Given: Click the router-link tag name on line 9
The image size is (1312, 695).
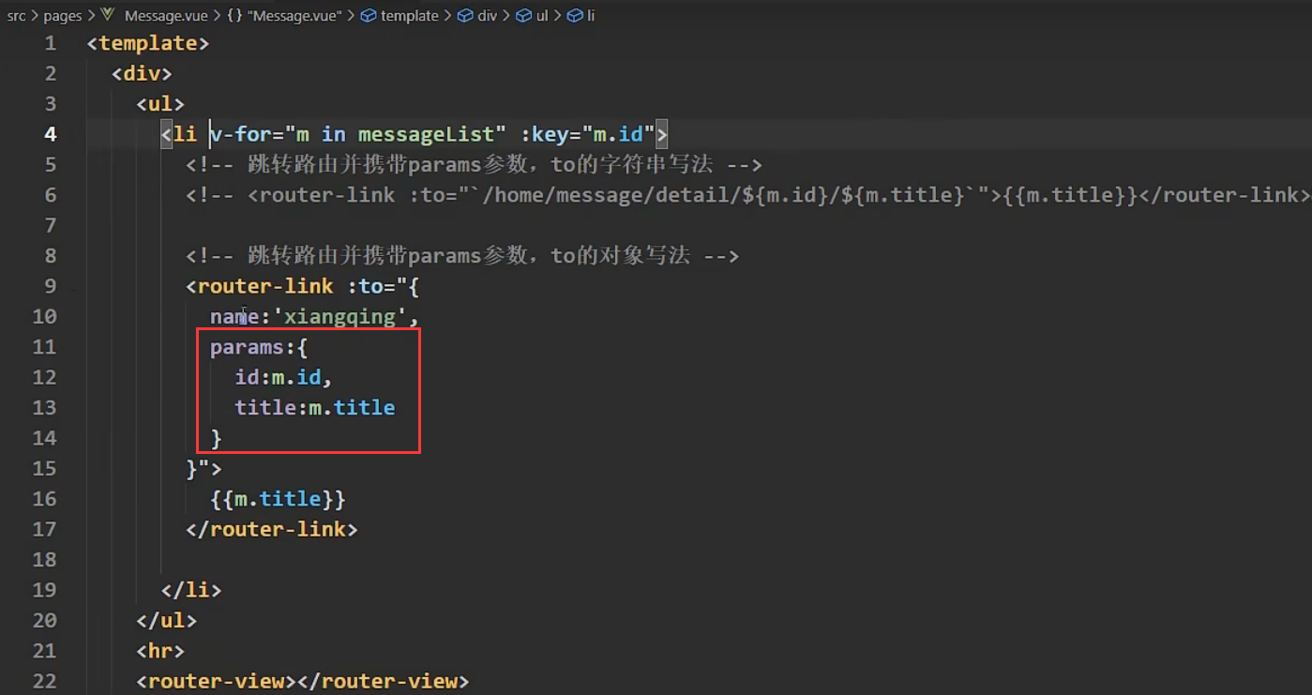Looking at the screenshot, I should pyautogui.click(x=265, y=286).
